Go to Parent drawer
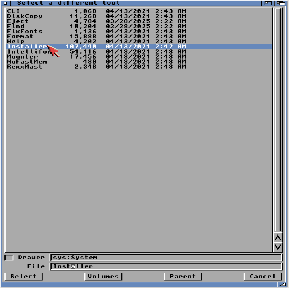 tap(183, 276)
